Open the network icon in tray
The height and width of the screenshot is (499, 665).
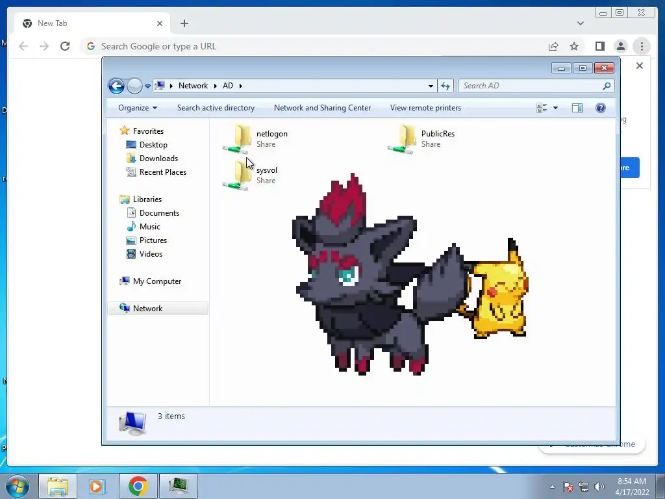coord(584,487)
